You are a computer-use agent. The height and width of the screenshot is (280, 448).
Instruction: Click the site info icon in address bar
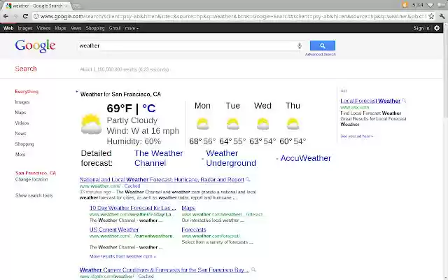point(36,16)
